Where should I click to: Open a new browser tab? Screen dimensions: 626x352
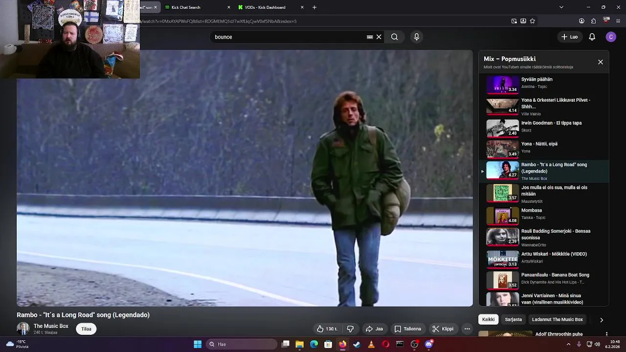[x=314, y=7]
